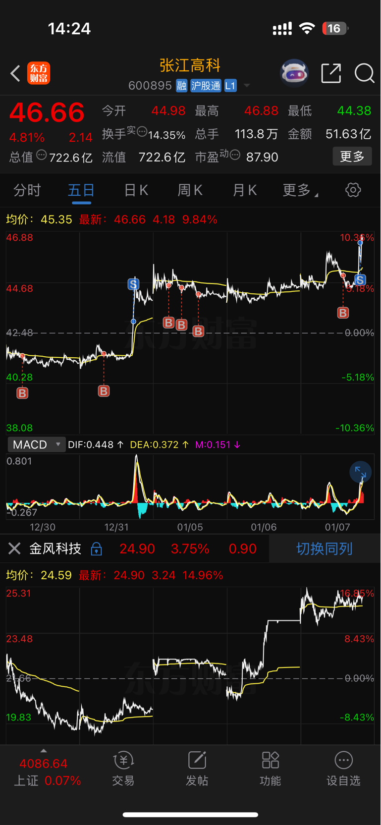Tap 均价 45.35 label
Screen dimensions: 381x825
39,219
